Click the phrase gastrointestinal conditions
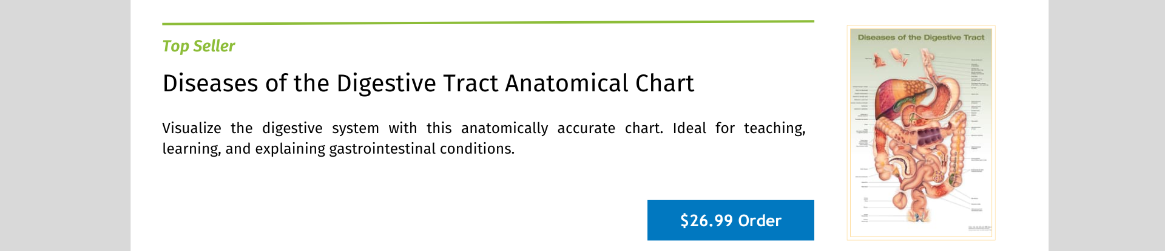The width and height of the screenshot is (1165, 251). click(422, 149)
